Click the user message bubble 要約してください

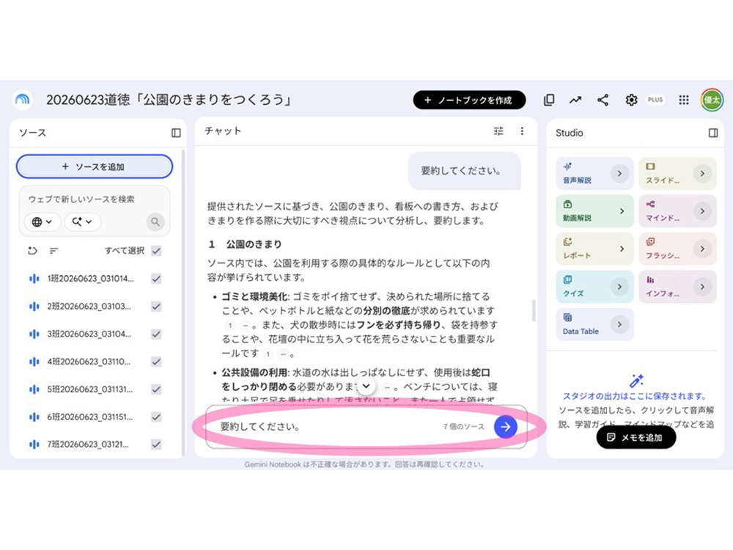(x=464, y=171)
